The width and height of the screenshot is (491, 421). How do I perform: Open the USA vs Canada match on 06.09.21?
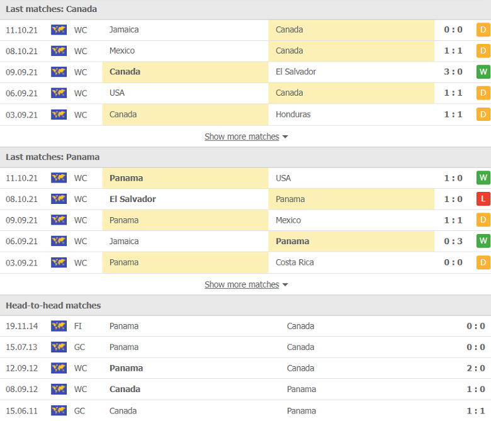pos(245,93)
